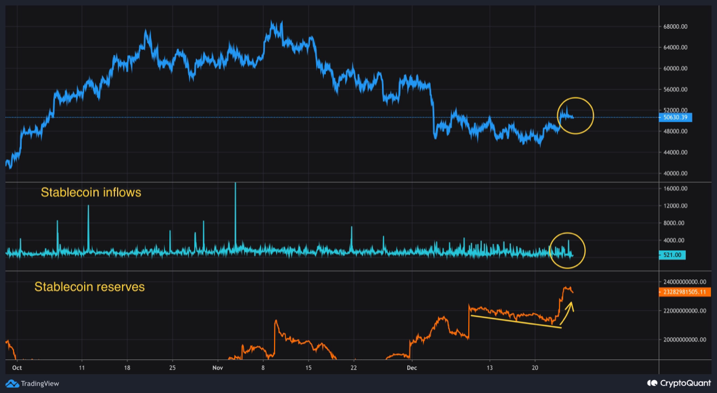Open the TradingView link text
Screen dimensions: 717x393
(40, 383)
